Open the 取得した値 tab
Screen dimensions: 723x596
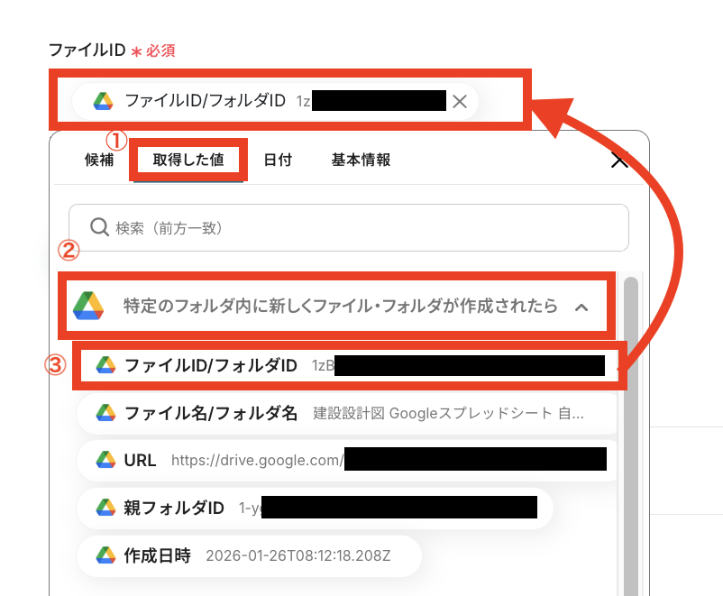188,160
